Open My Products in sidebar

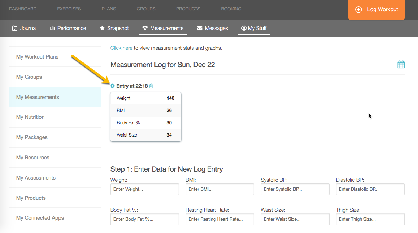55,198
